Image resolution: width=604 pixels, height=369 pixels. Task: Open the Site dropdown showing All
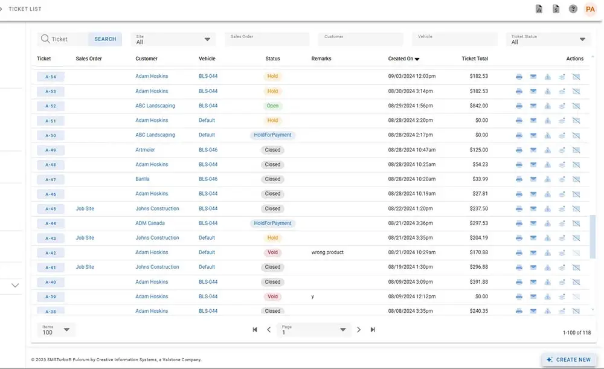(x=173, y=39)
